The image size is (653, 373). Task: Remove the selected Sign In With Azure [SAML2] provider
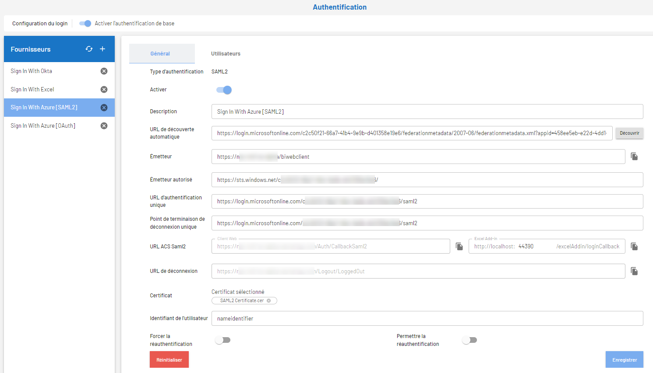click(x=104, y=107)
